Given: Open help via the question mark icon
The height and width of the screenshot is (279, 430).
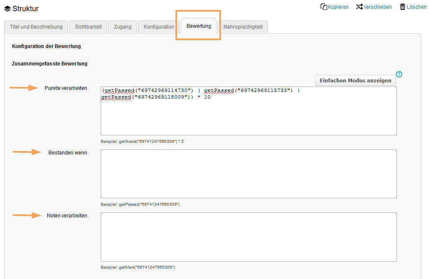Looking at the screenshot, I should click(399, 75).
